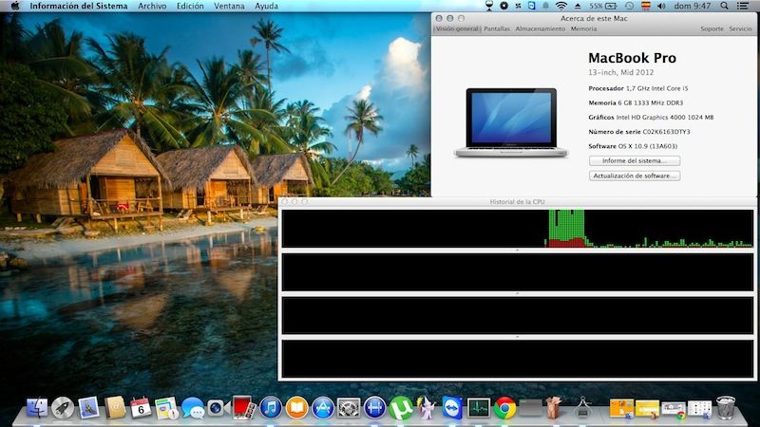
Task: Launch uTorrent green icon in dock
Action: pos(401,408)
